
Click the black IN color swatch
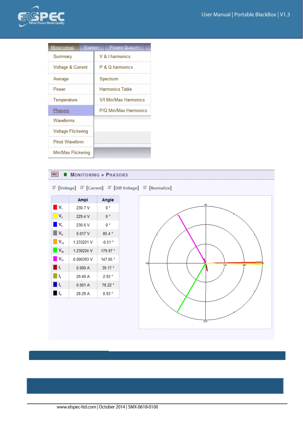pyautogui.click(x=55, y=293)
